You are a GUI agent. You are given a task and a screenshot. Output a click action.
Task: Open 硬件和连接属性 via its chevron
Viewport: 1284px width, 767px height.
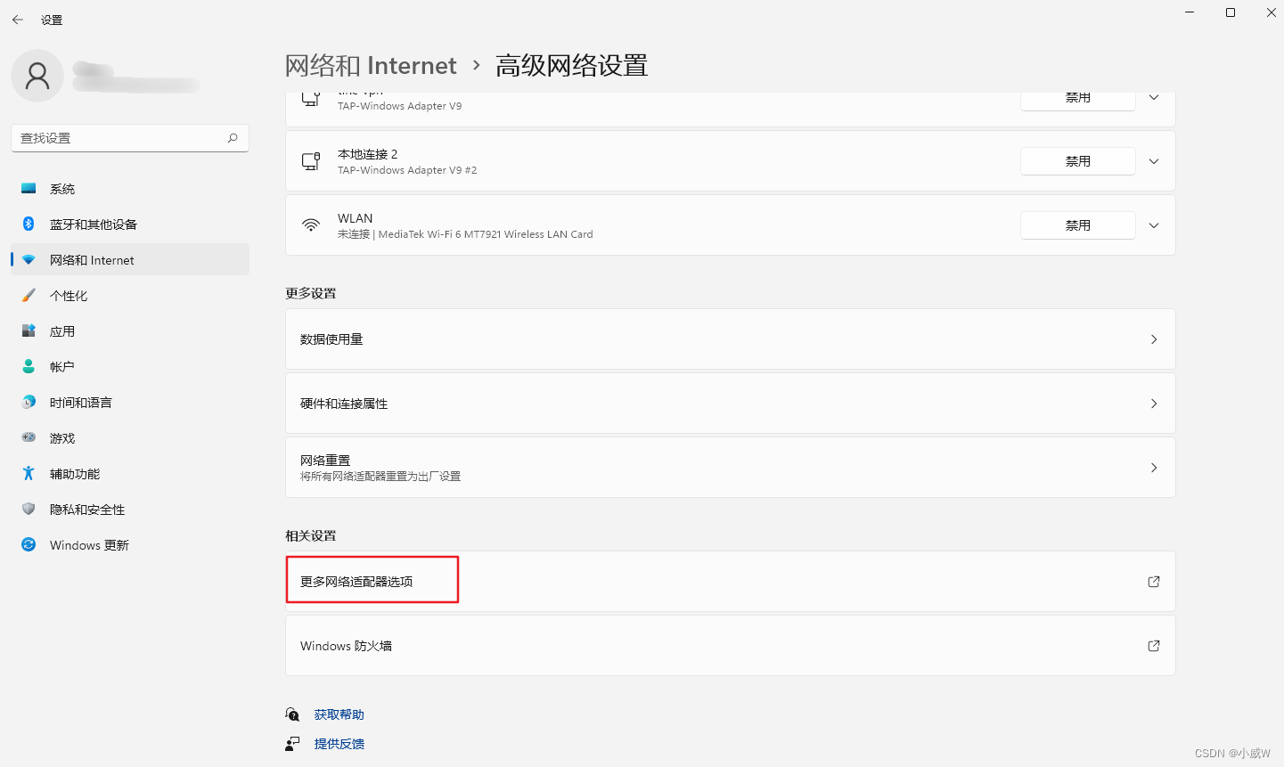pos(1154,404)
